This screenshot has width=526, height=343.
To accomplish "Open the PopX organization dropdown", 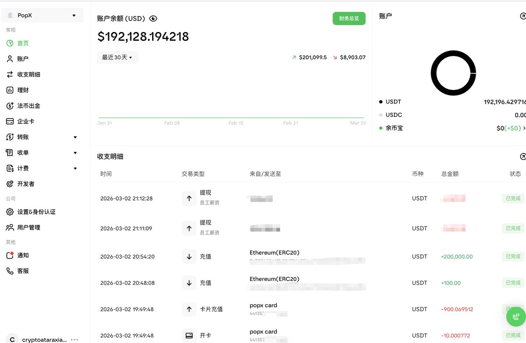I will click(42, 15).
